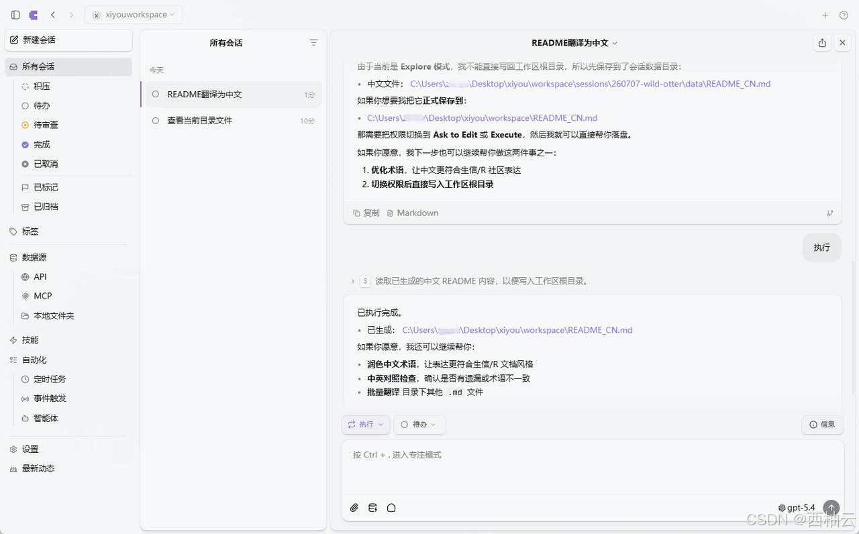Open the README翻译为中文 title dropdown
Viewport: 859px width, 534px height.
tap(574, 43)
